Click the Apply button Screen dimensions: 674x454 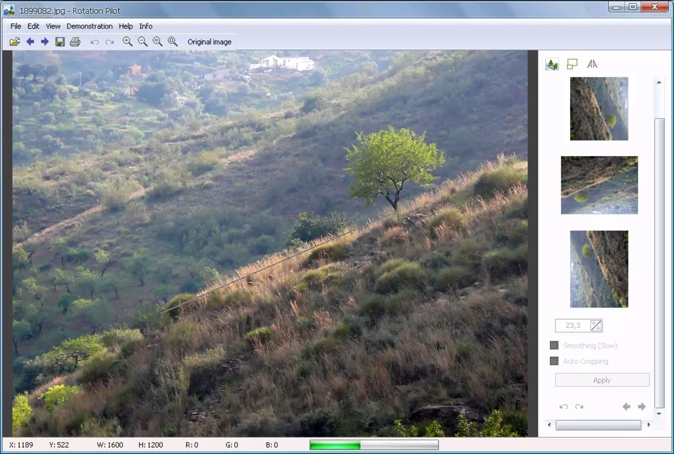pyautogui.click(x=602, y=380)
